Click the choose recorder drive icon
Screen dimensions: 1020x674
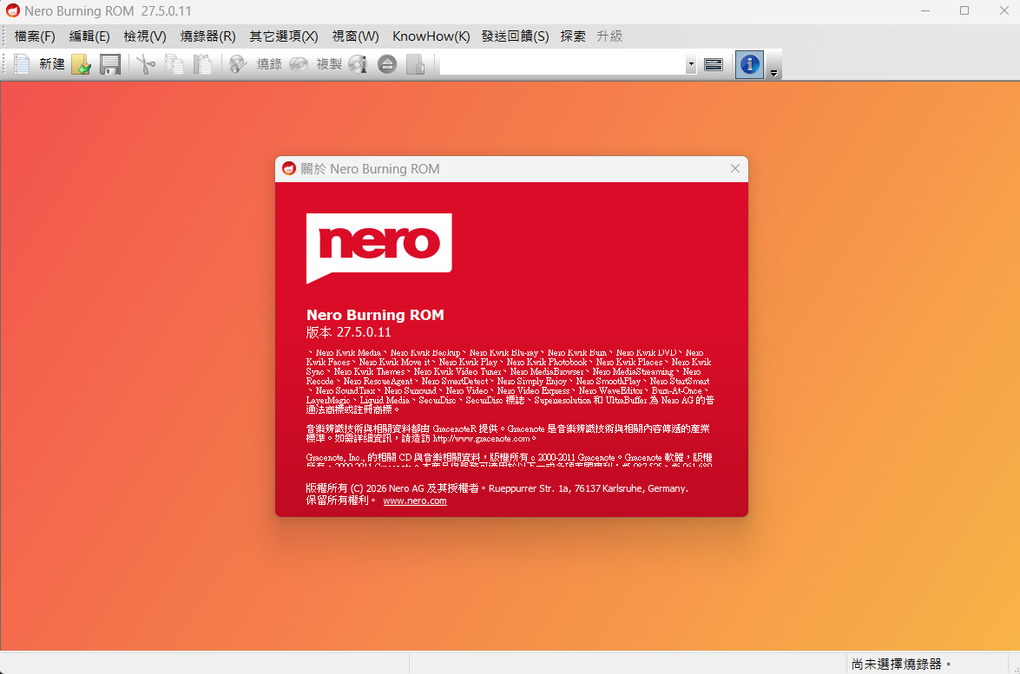pos(714,63)
